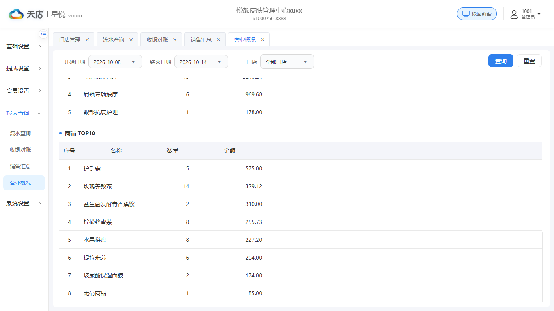Expand the 提成设置 menu
Image resolution: width=554 pixels, height=311 pixels.
24,68
